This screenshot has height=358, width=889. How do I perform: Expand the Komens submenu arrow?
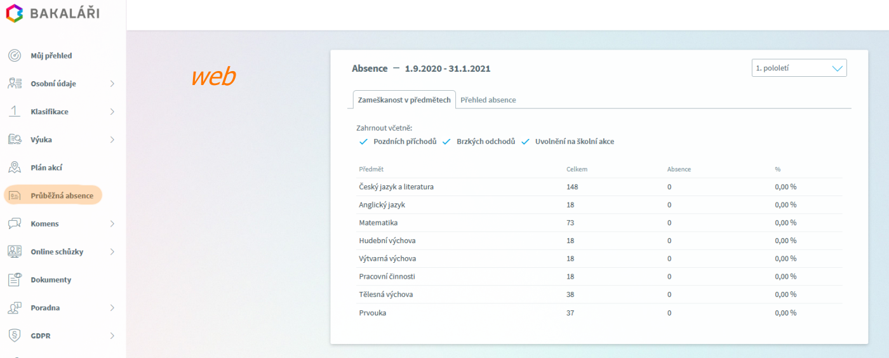(112, 223)
